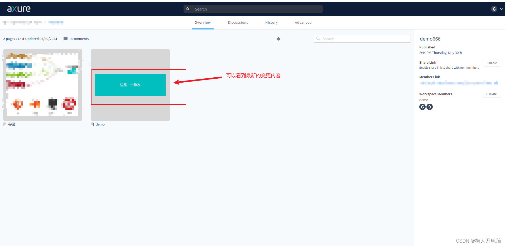Click the 'demo' workspace name under Workspace Members

[424, 100]
